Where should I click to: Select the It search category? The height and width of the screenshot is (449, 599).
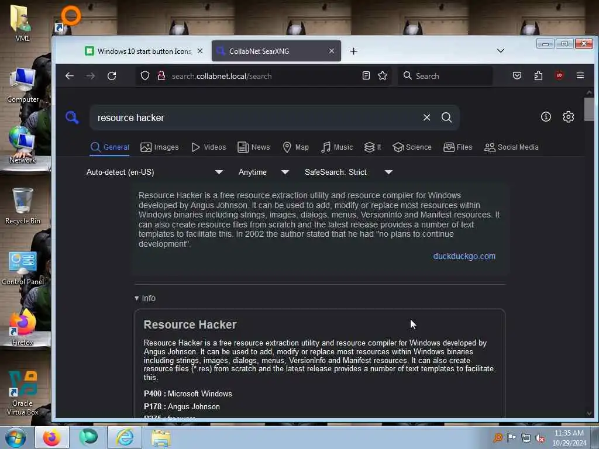373,147
